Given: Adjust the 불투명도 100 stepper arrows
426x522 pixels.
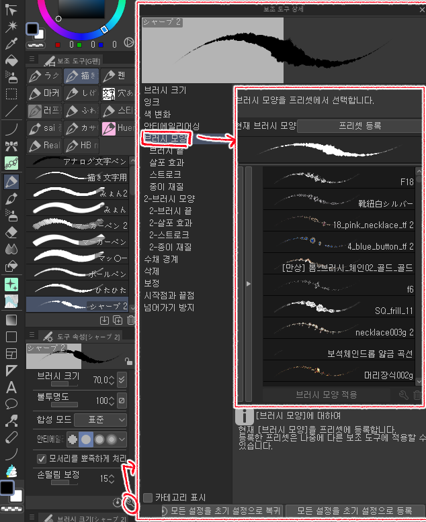Looking at the screenshot, I should tap(112, 401).
